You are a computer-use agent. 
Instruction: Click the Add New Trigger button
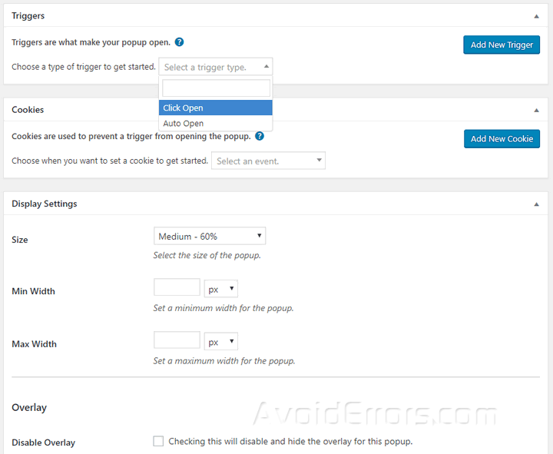502,45
